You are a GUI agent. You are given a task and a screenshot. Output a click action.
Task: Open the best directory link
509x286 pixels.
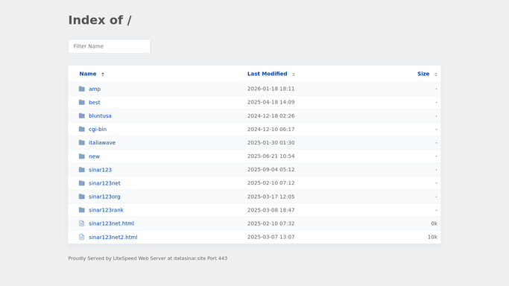[x=95, y=103]
